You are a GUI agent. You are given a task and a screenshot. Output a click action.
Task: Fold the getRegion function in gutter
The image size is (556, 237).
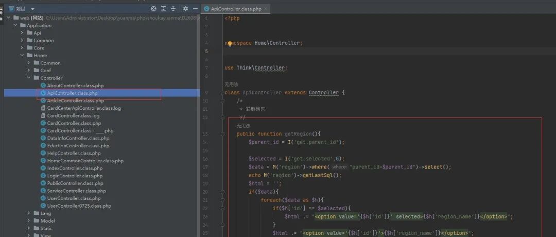click(222, 134)
